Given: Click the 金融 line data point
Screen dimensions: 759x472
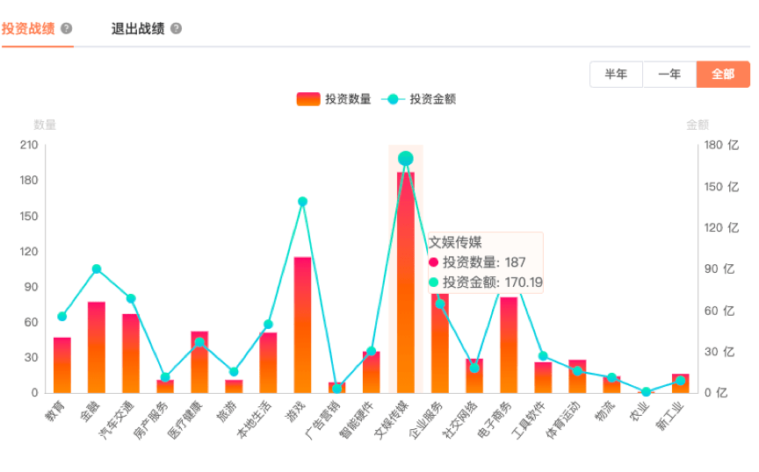Looking at the screenshot, I should [97, 269].
